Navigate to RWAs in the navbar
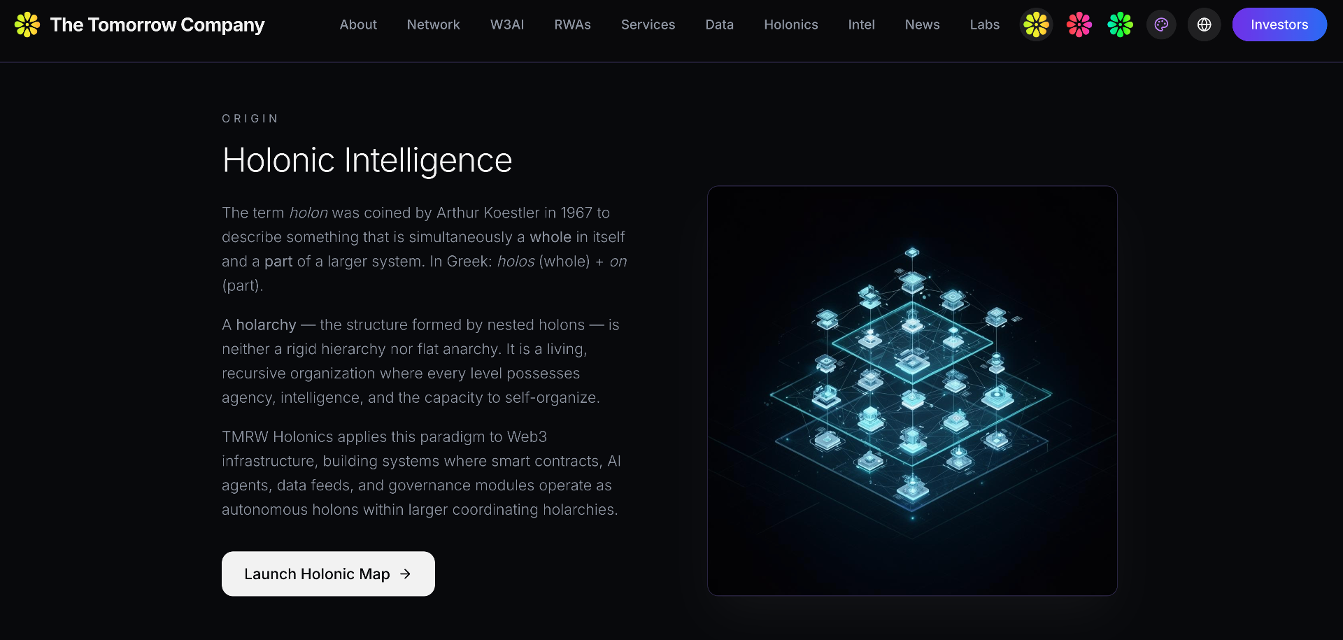 pyautogui.click(x=573, y=24)
